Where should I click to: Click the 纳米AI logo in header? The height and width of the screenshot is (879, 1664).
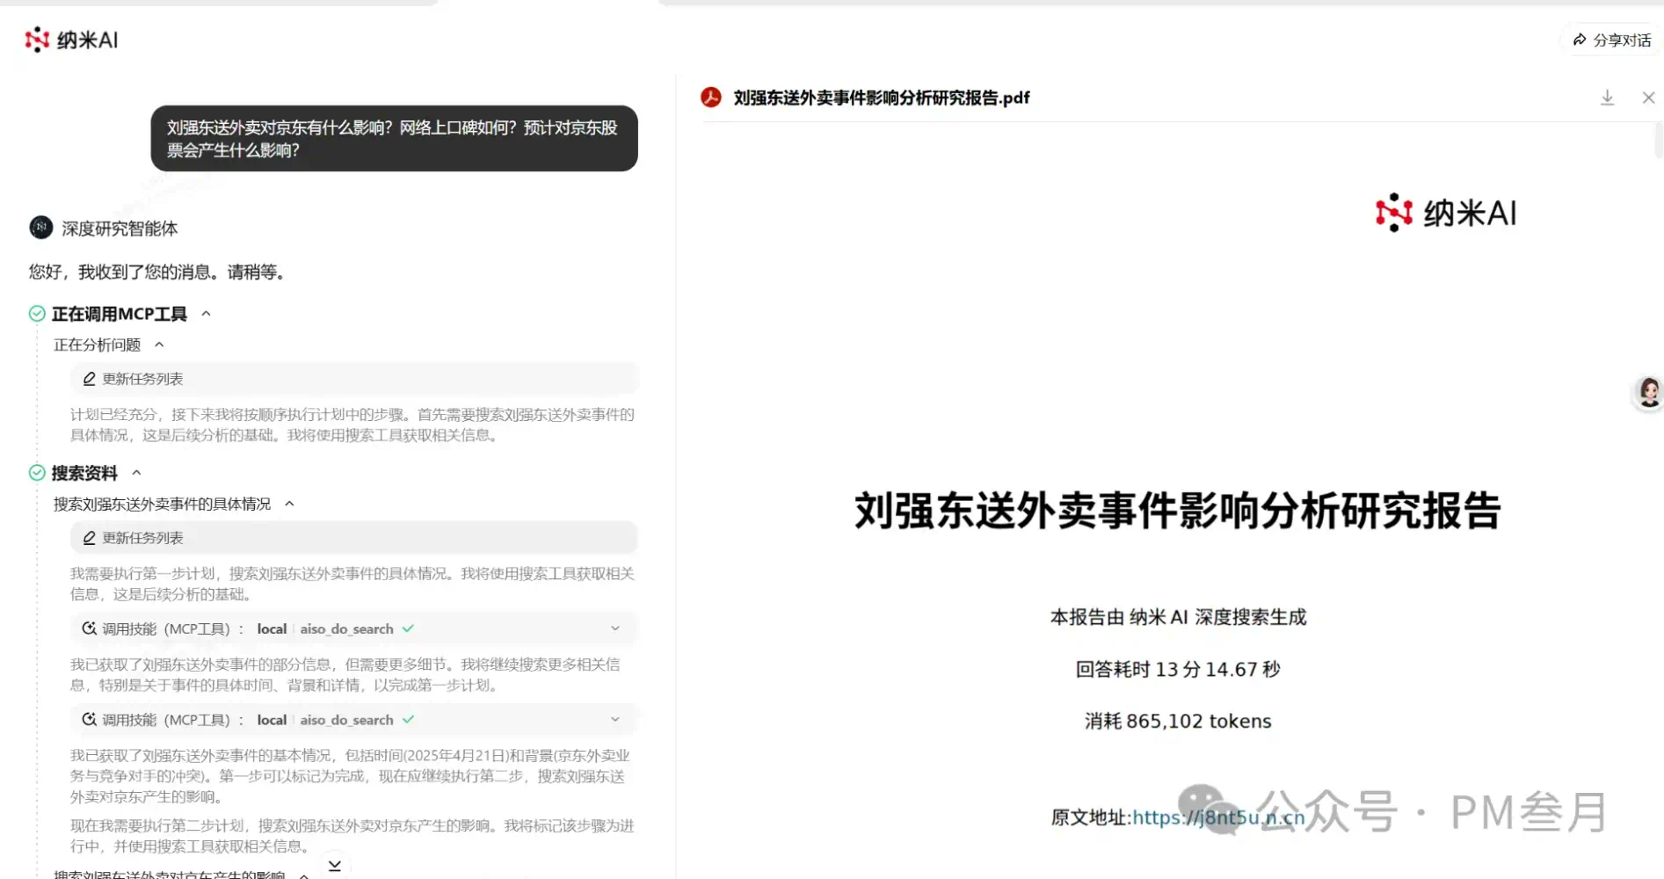[x=71, y=40]
